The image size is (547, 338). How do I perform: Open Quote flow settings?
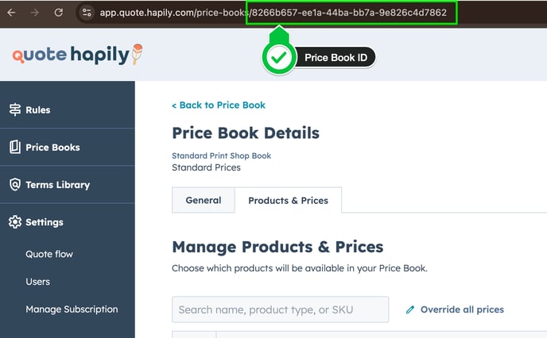[49, 254]
